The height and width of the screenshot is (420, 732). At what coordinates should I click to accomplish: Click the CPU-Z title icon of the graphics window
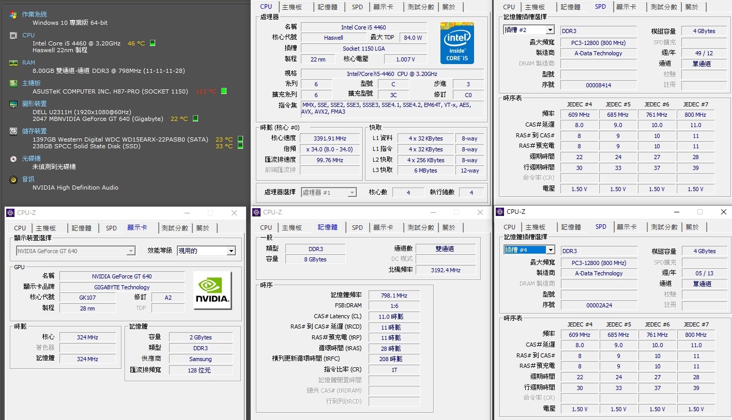click(10, 212)
